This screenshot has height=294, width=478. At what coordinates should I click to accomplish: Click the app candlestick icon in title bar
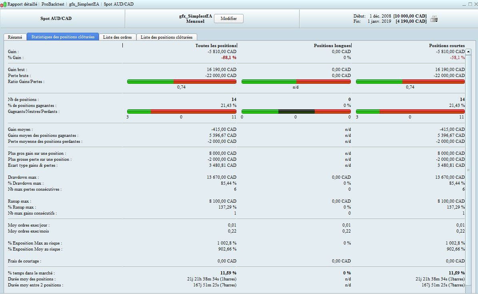click(x=3, y=4)
